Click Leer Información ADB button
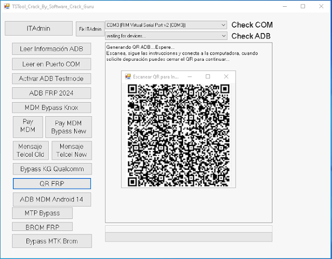This screenshot has width=332, height=259. tap(51, 49)
